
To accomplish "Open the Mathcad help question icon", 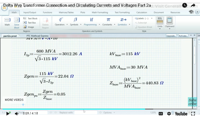I will tap(197, 12).
